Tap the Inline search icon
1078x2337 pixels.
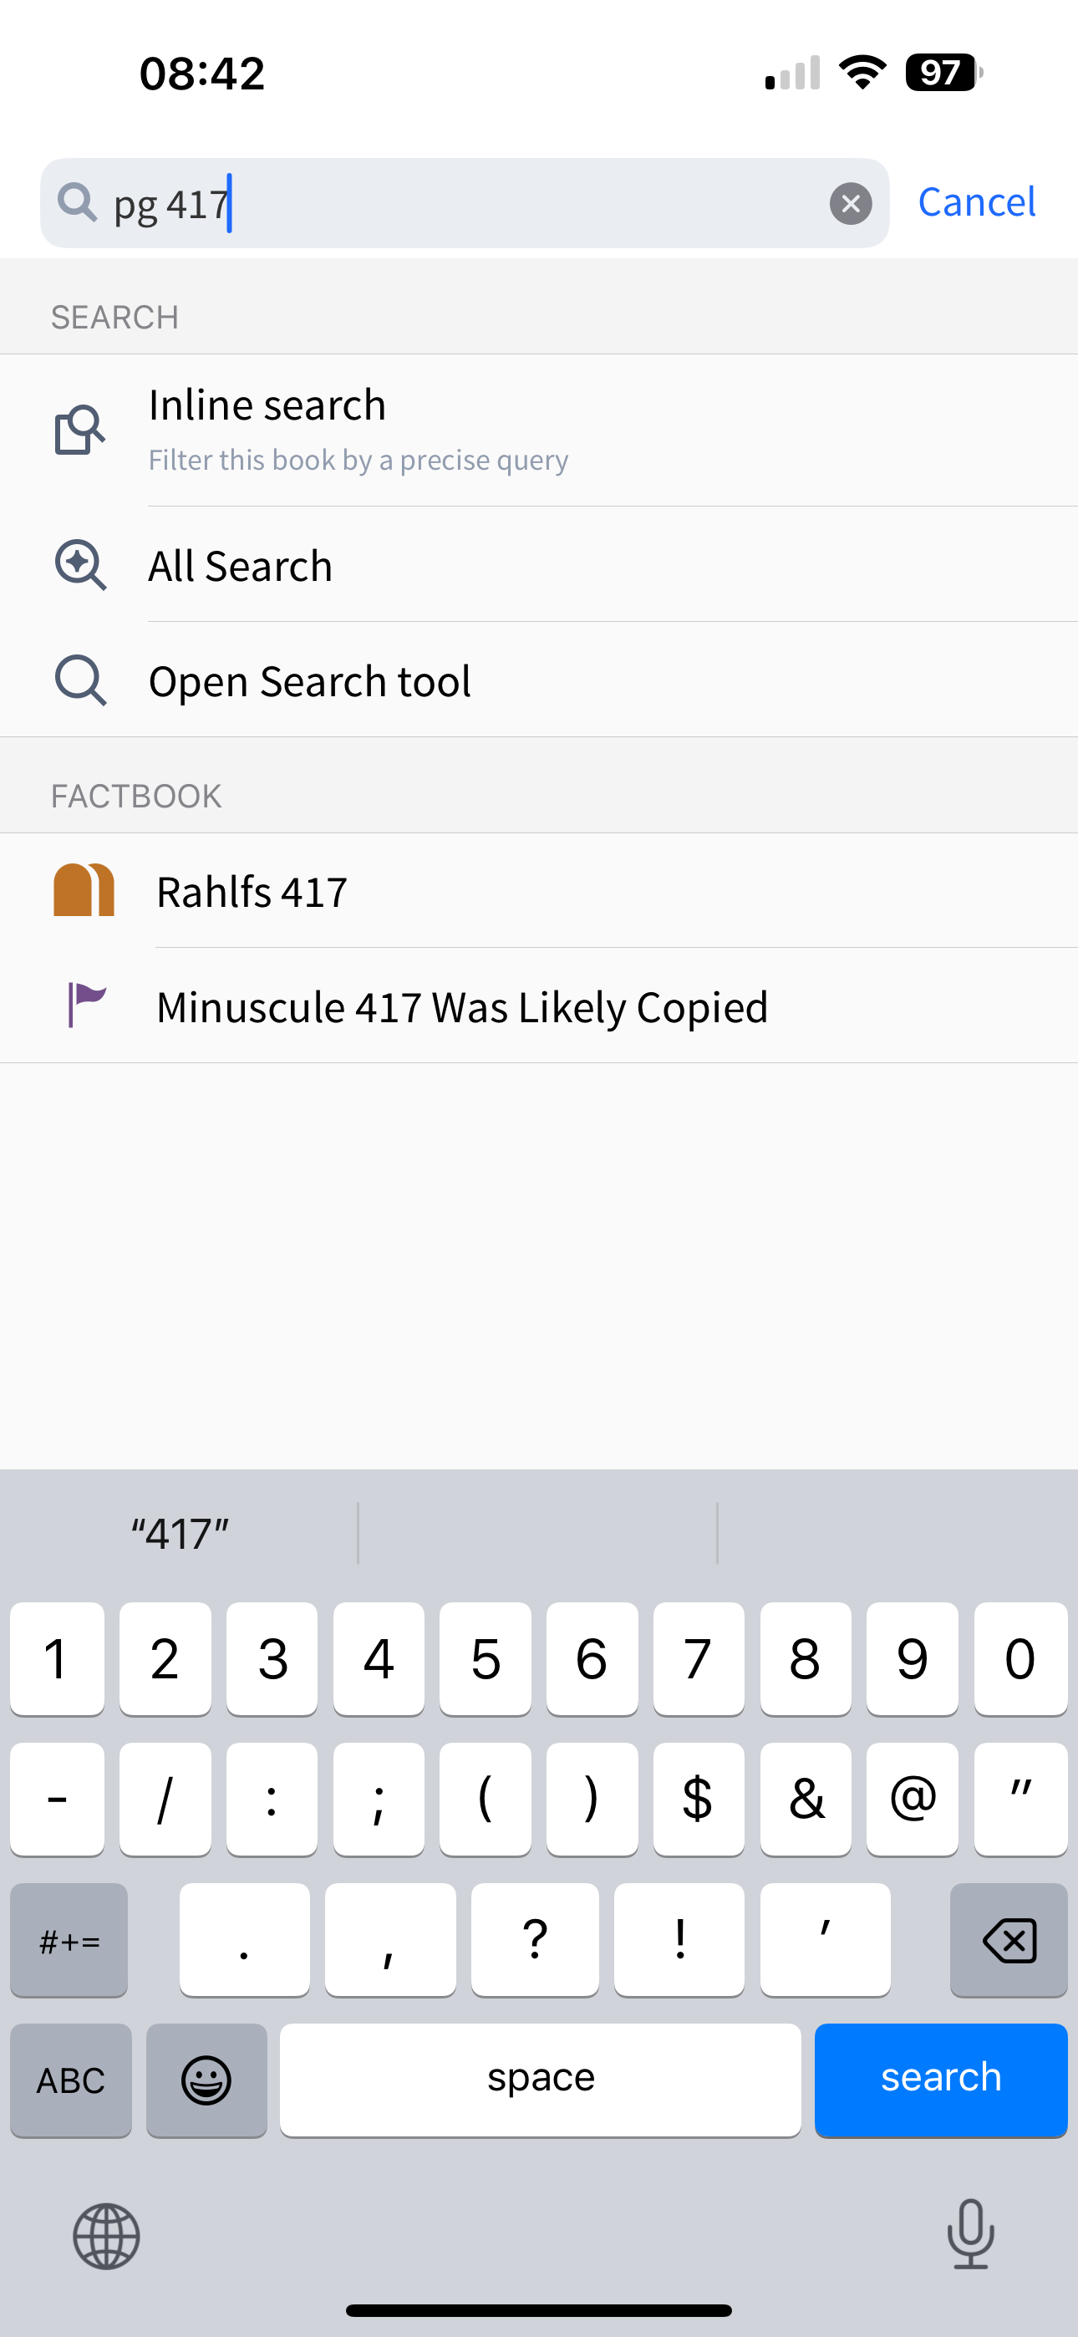(80, 429)
